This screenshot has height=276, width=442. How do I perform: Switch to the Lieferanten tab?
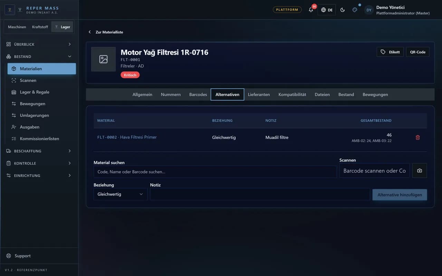[259, 95]
